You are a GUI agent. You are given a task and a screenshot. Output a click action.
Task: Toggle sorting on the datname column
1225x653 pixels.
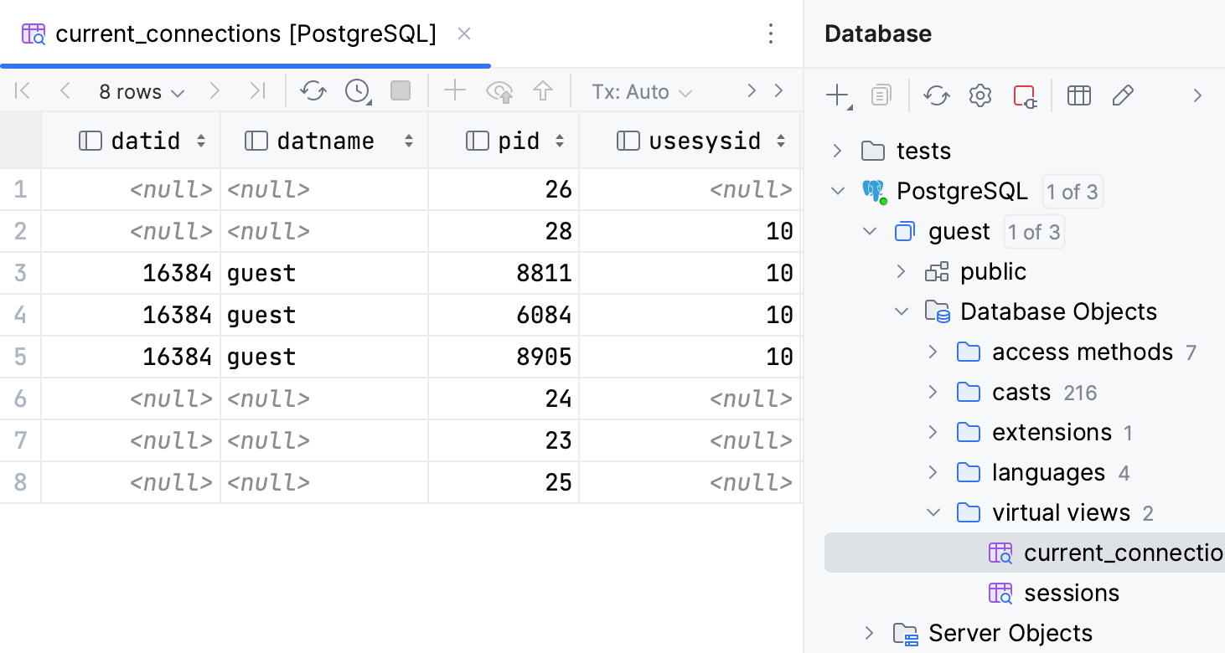coord(410,141)
